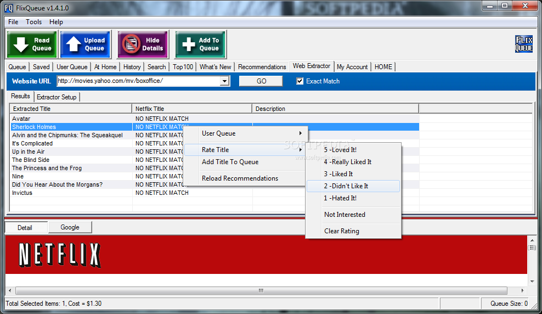
Task: Open the File menu
Action: pos(13,22)
